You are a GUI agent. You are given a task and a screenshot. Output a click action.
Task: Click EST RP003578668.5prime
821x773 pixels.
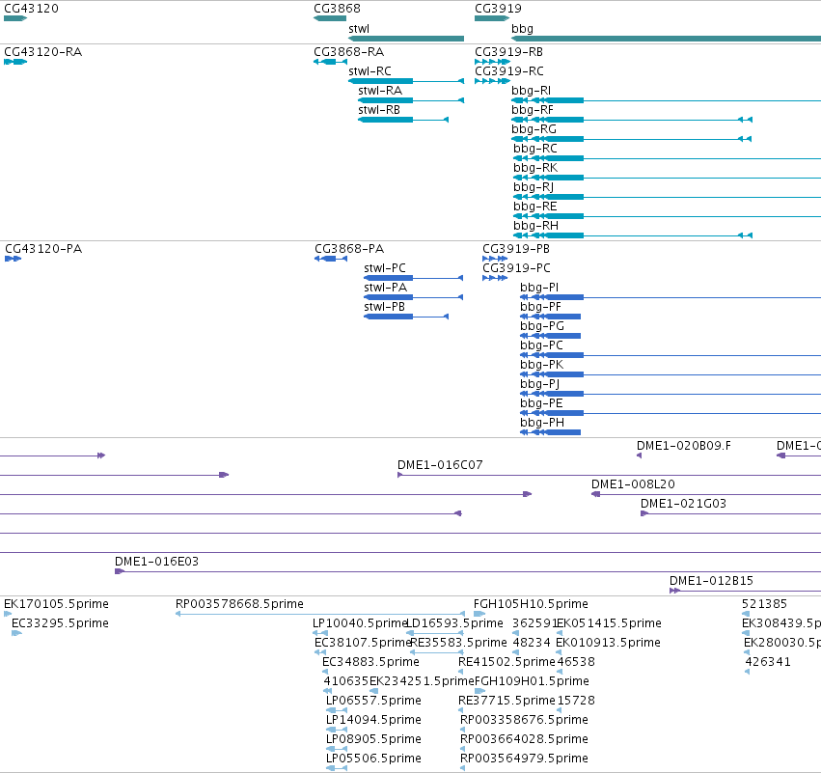(320, 614)
